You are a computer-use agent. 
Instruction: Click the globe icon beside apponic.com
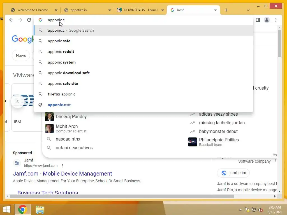(40, 105)
